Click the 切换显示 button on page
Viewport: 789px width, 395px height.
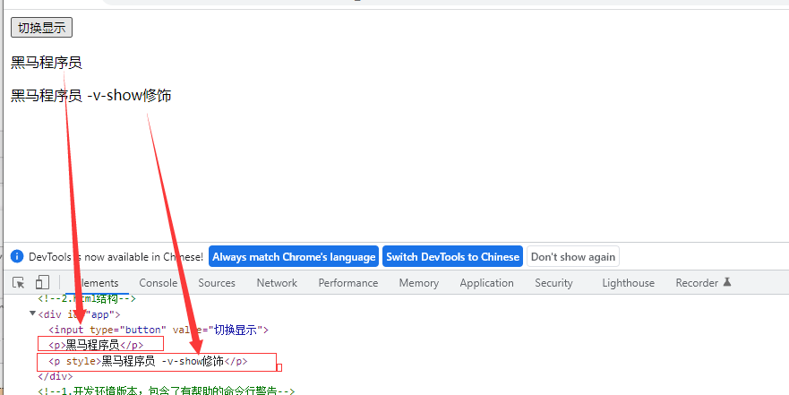click(42, 28)
